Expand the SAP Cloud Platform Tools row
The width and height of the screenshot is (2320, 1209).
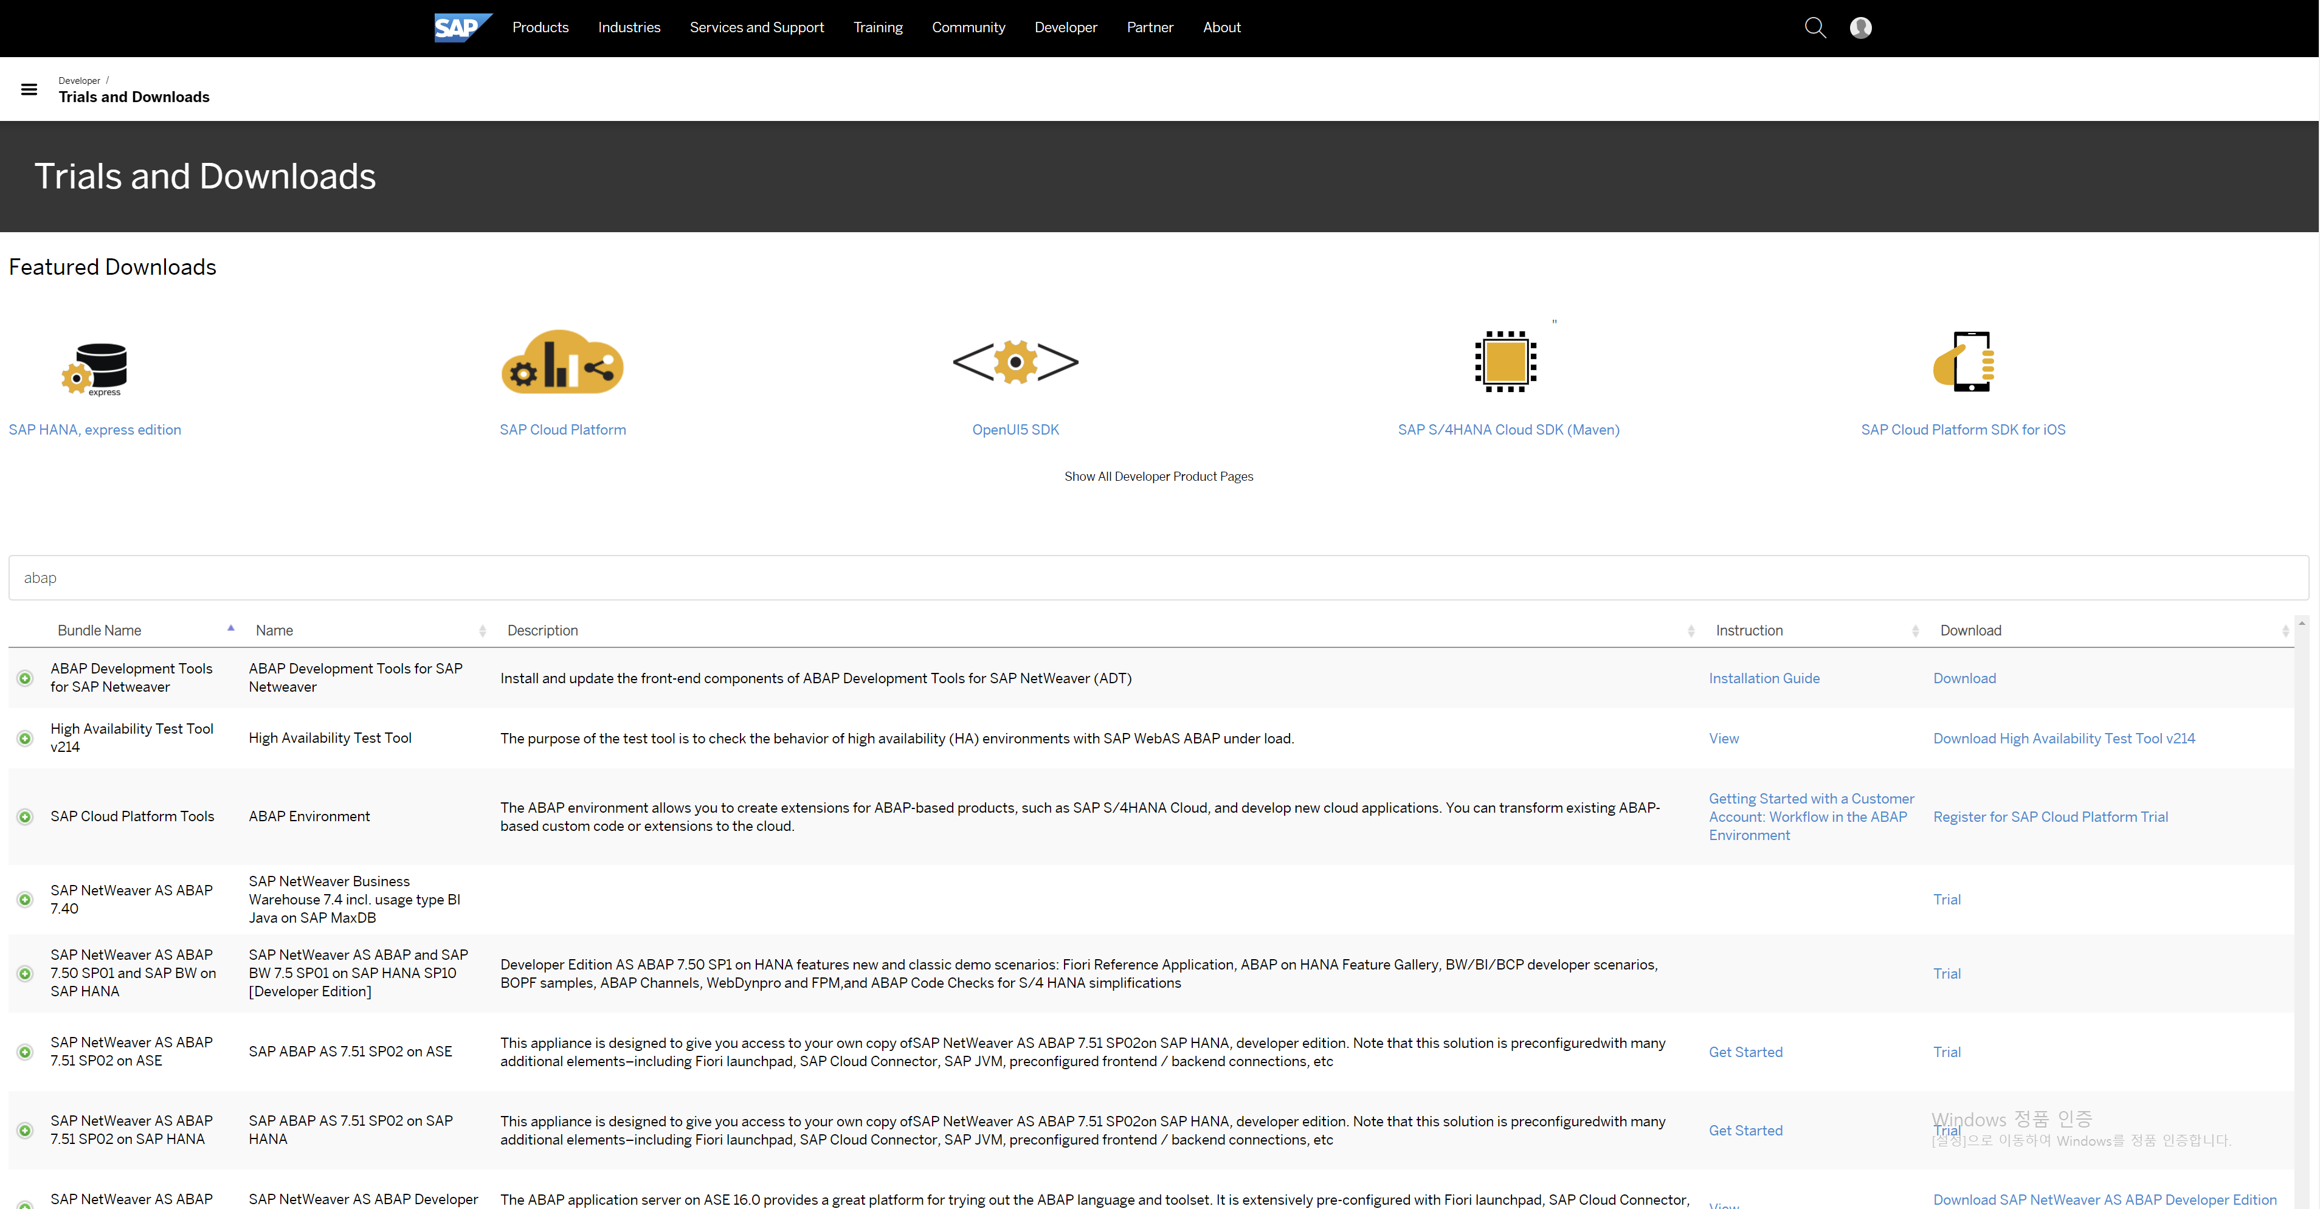coord(25,816)
